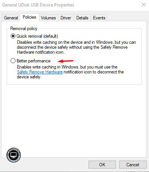Switch to the General tab
The width and height of the screenshot is (149, 172).
tap(11, 18)
